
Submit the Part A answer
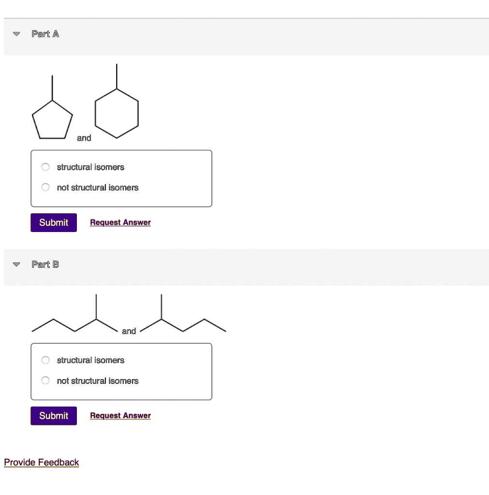point(53,222)
